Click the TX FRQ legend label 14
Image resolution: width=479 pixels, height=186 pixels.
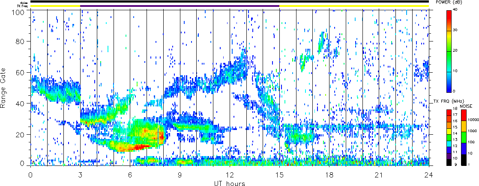456,133
